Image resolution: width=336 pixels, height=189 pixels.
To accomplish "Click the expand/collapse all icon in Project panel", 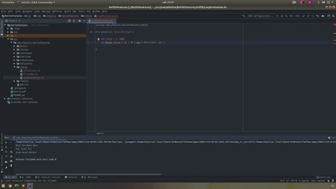I will pos(74,21).
